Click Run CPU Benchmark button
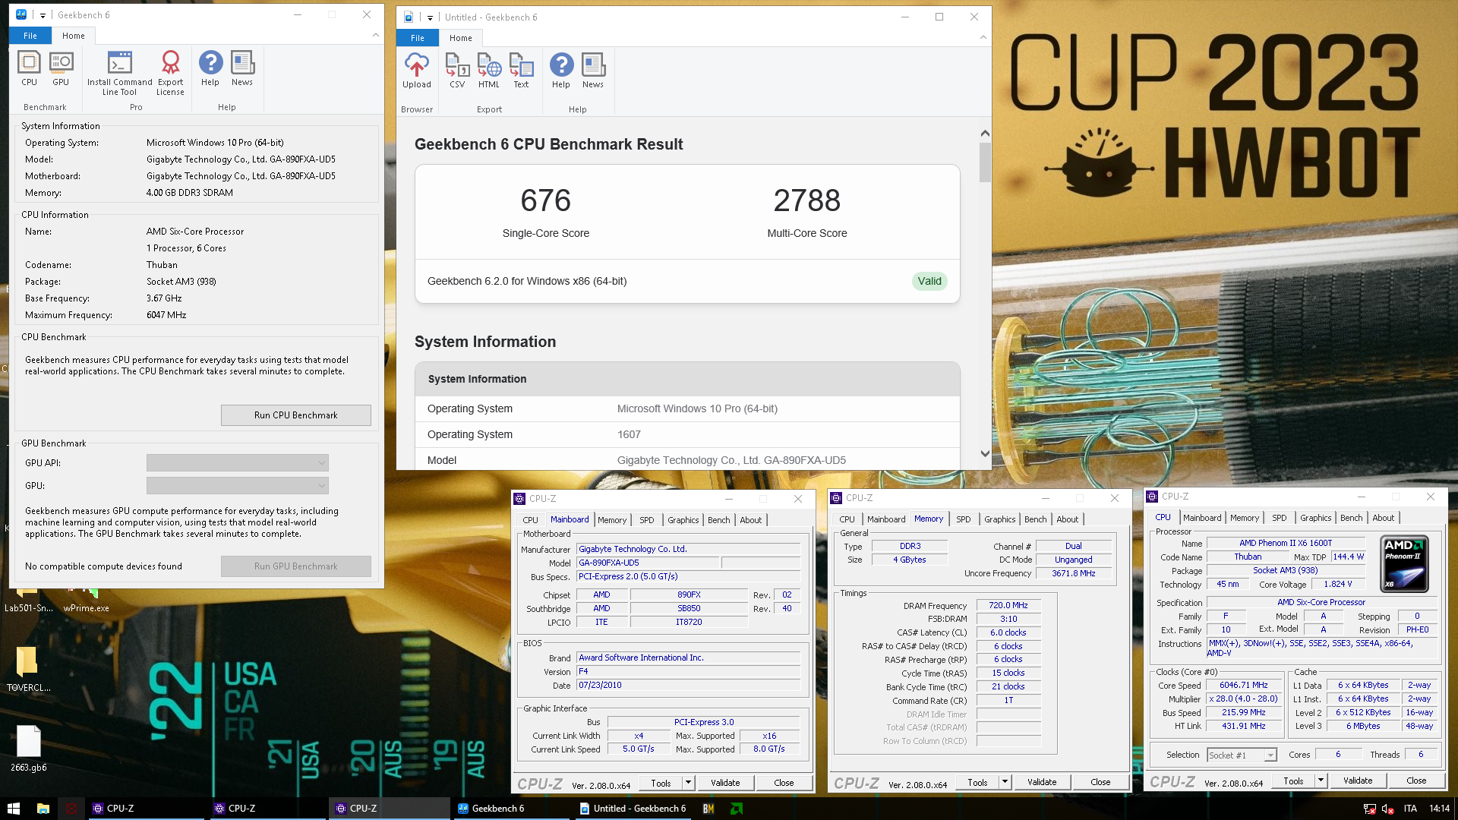This screenshot has width=1458, height=820. click(x=296, y=415)
